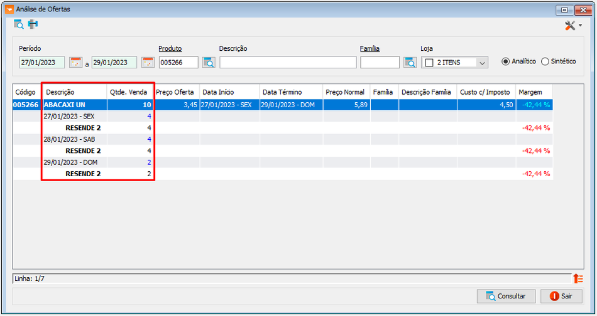The image size is (597, 316).
Task: Open calendar for end date 29/01/2023
Action: coord(148,63)
